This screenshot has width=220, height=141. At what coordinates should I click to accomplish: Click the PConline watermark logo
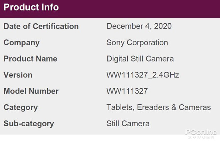201,132
